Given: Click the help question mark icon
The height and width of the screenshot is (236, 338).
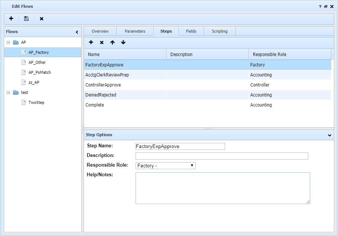Looking at the screenshot, I should [x=320, y=7].
